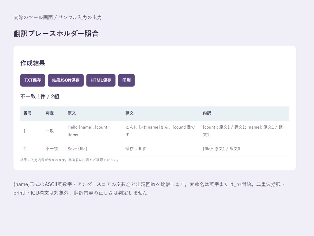
Task: Click the TXT保存 button
Action: click(33, 80)
